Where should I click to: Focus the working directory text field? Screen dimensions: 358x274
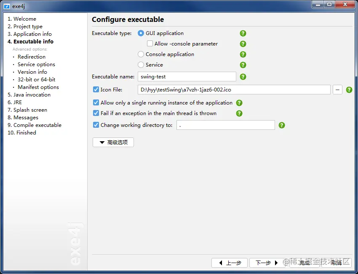click(x=226, y=125)
